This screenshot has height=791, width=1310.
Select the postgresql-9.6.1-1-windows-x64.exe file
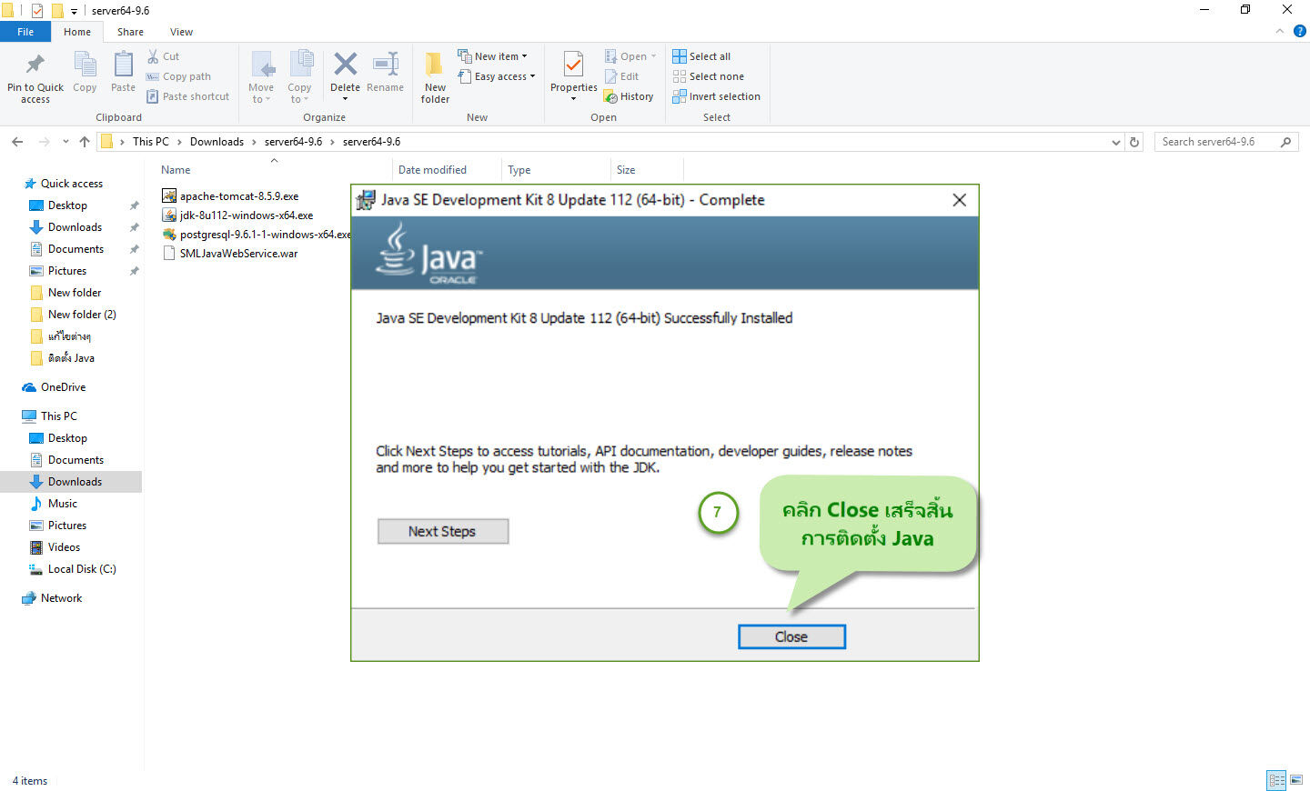pyautogui.click(x=256, y=235)
